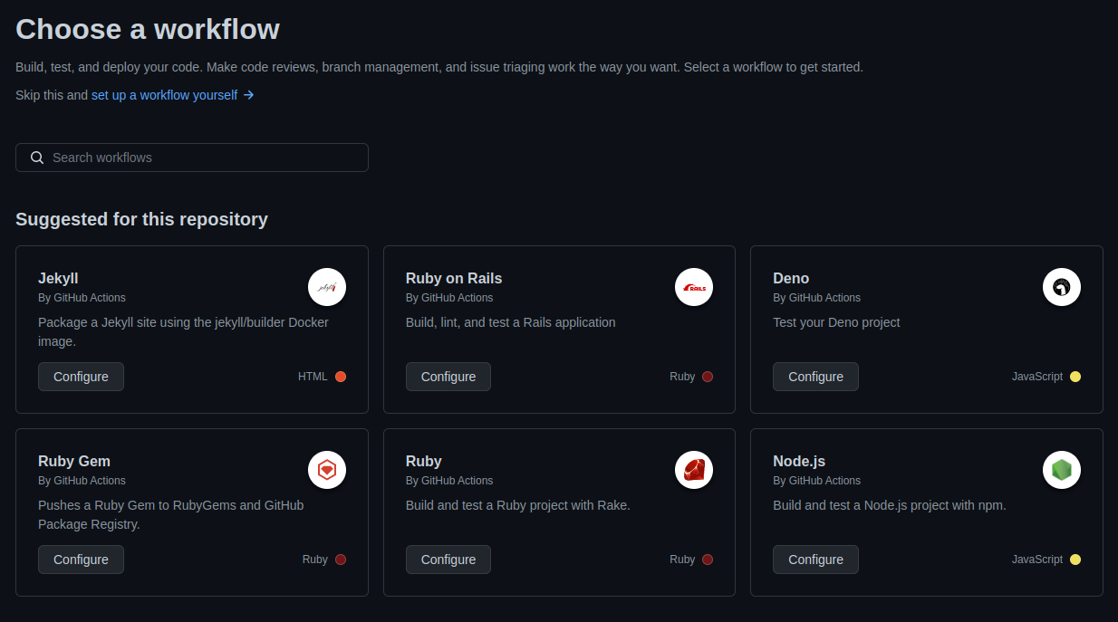Configure the Ruby on Rails workflow
Image resolution: width=1118 pixels, height=622 pixels.
point(448,377)
